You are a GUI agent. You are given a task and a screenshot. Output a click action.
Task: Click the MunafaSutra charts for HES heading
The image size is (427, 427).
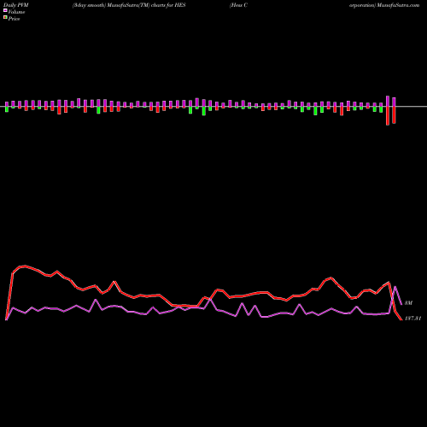[x=129, y=5]
